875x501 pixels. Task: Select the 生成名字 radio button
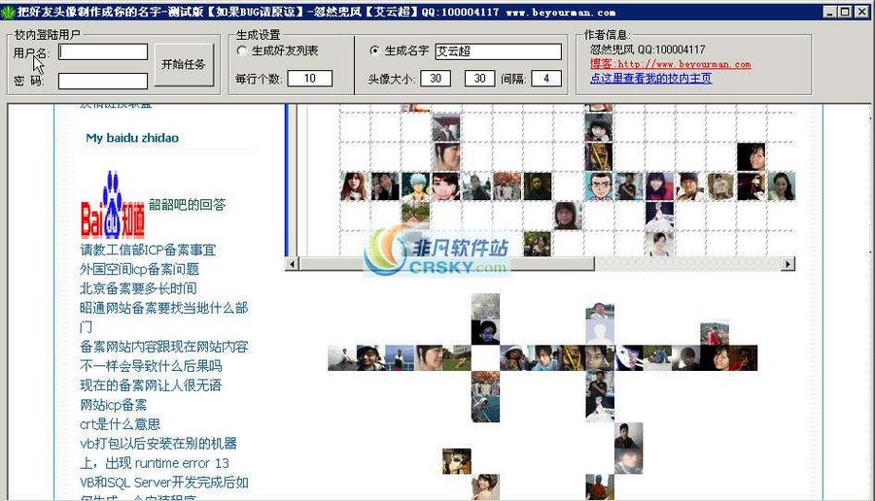click(375, 50)
